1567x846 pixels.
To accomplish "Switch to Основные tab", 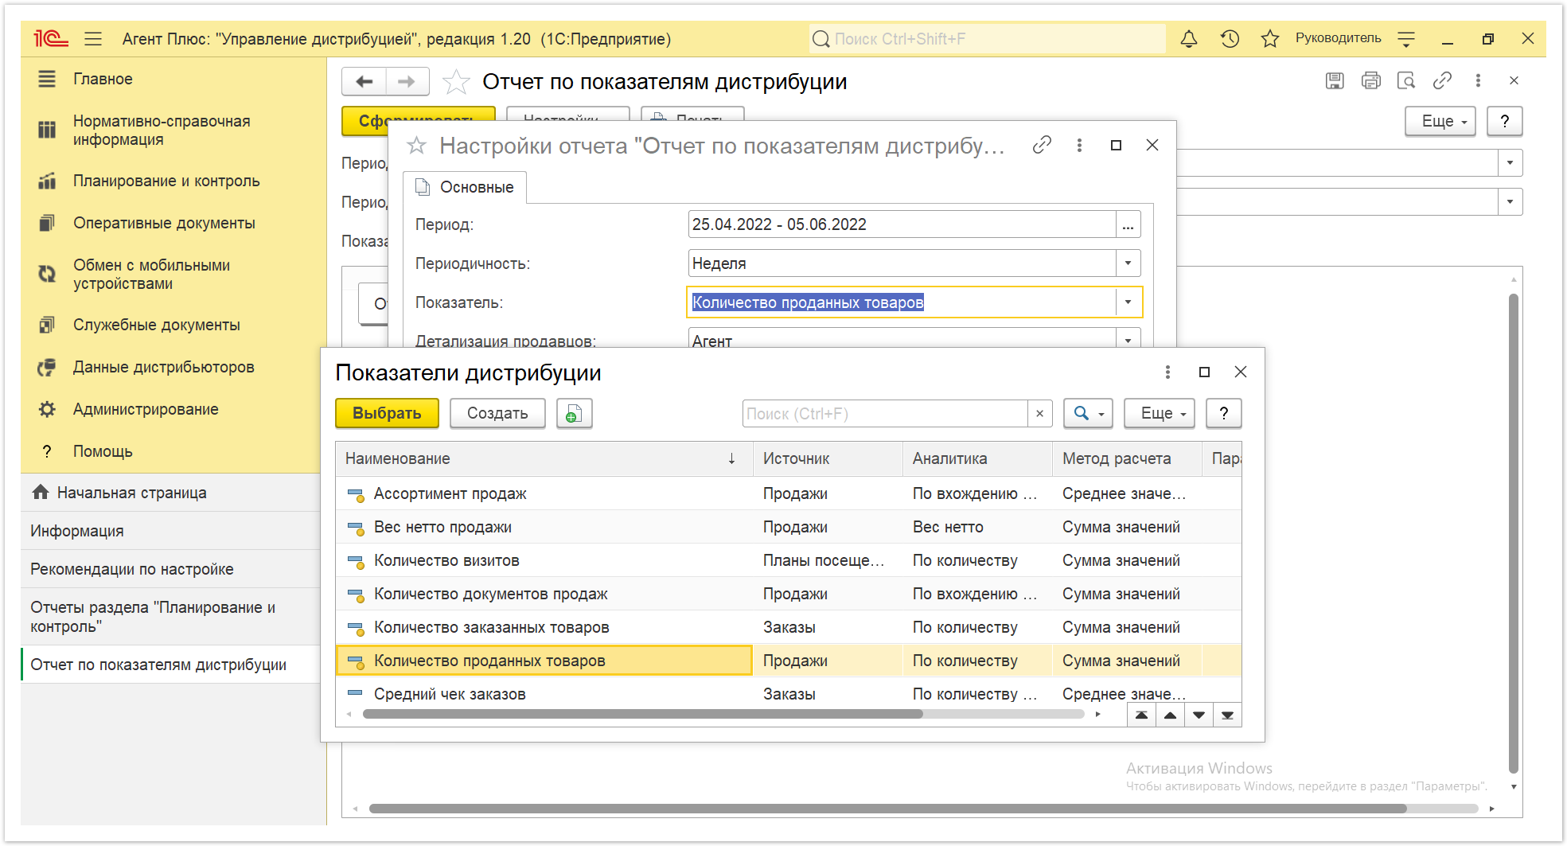I will [465, 187].
